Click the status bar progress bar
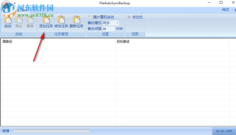The height and width of the screenshot is (135, 236). tap(52, 131)
